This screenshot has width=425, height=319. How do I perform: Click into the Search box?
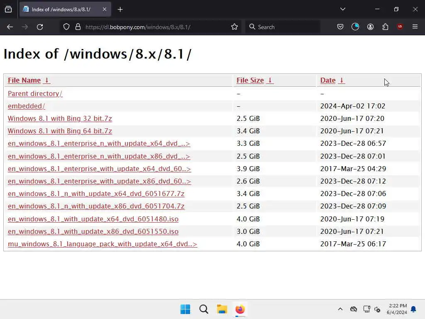(x=283, y=27)
